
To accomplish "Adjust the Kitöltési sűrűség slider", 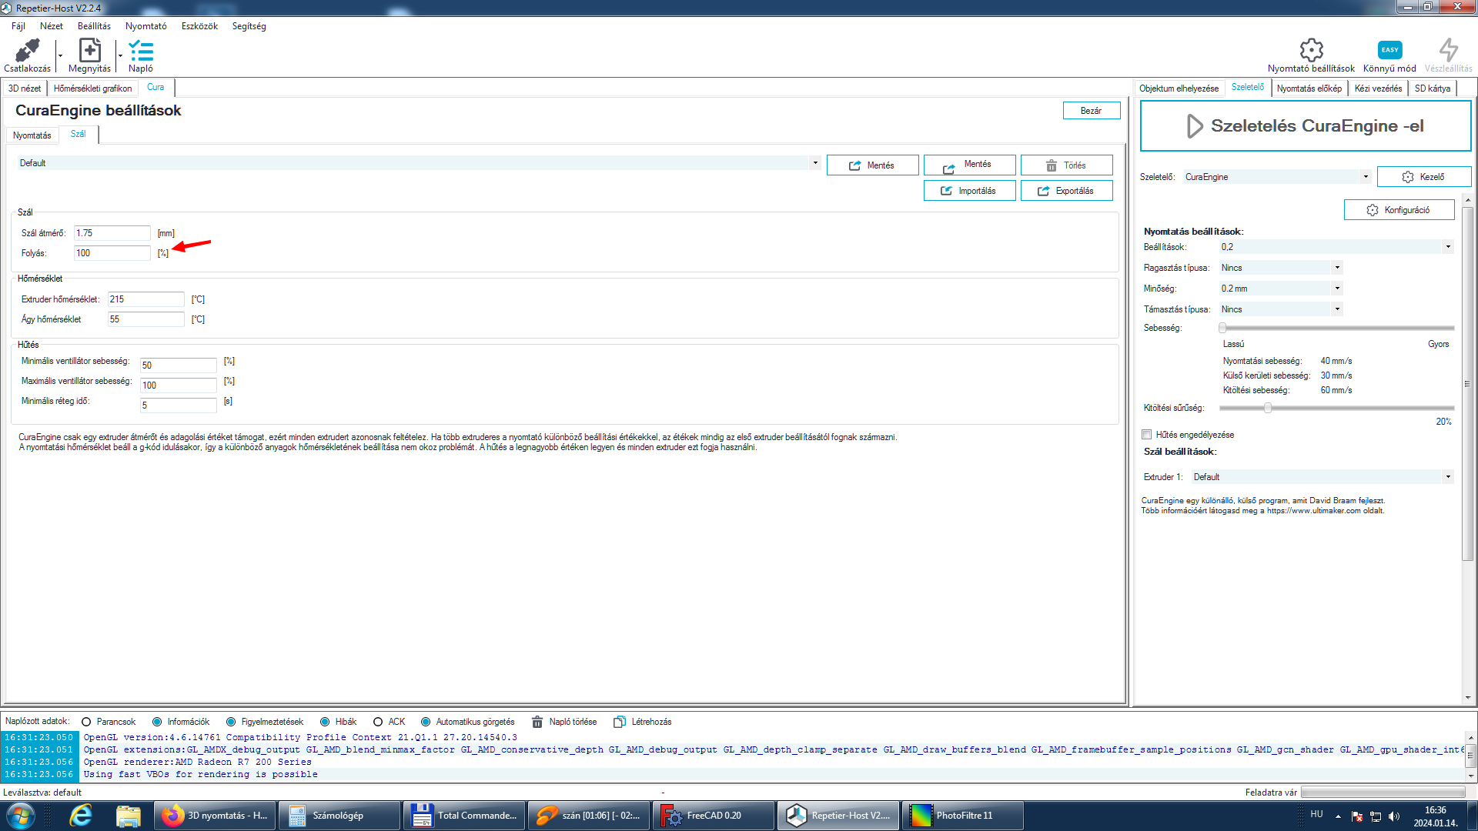I will 1267,408.
